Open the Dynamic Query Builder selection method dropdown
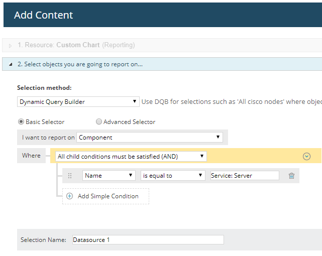The height and width of the screenshot is (256, 322). [78, 102]
